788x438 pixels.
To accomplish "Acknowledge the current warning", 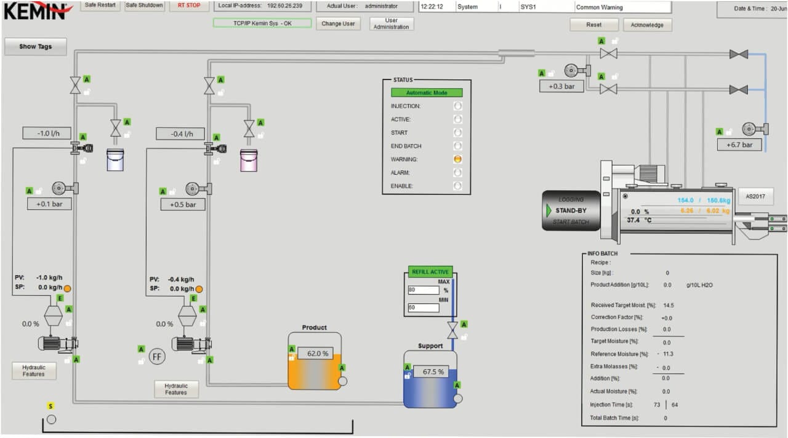I will tap(647, 25).
